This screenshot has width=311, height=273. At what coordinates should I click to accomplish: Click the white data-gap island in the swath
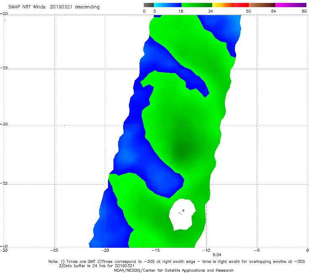182,215
